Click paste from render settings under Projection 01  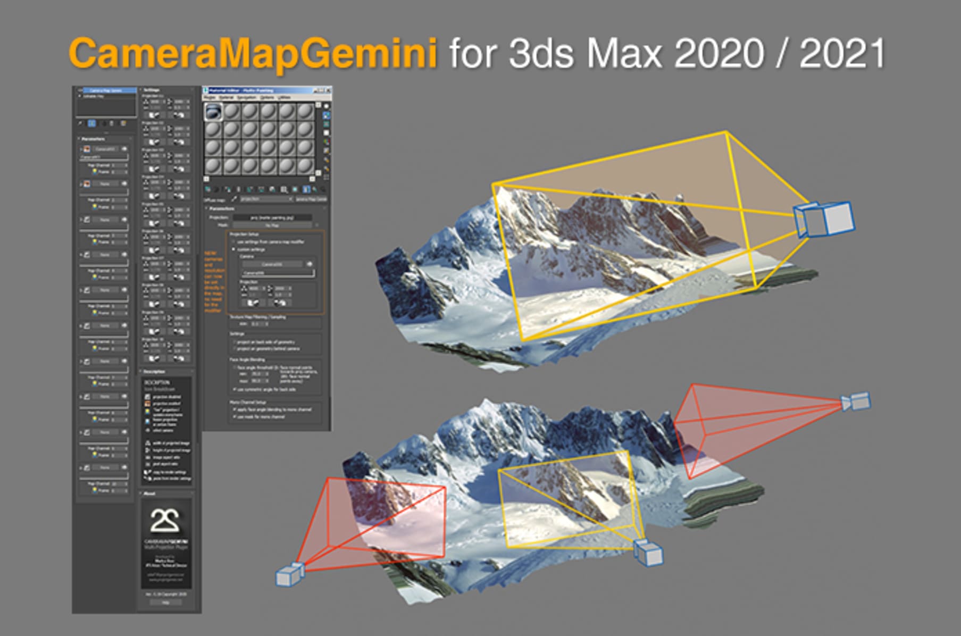coord(179,115)
